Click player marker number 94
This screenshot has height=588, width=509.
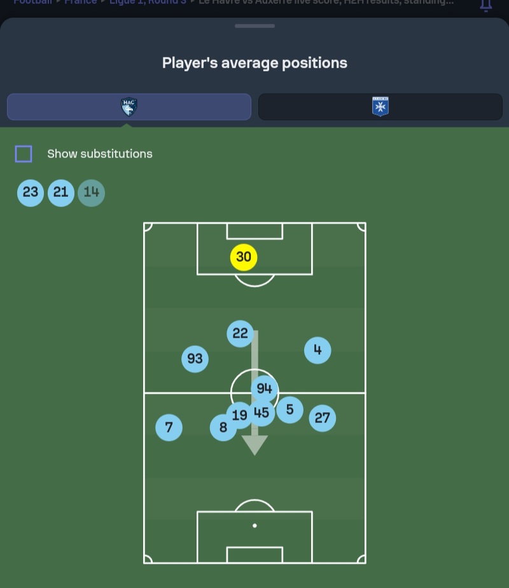pyautogui.click(x=265, y=389)
